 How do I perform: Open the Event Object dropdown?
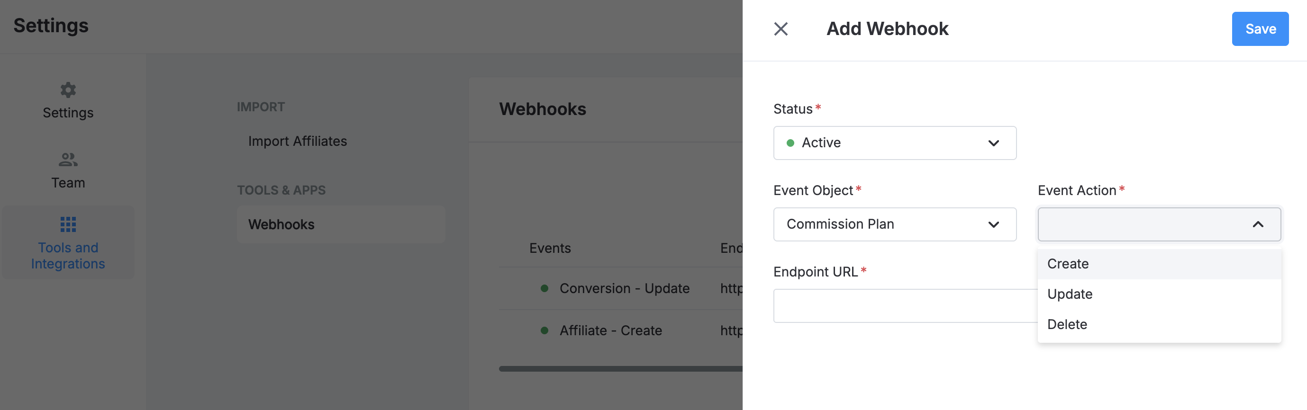pos(895,224)
